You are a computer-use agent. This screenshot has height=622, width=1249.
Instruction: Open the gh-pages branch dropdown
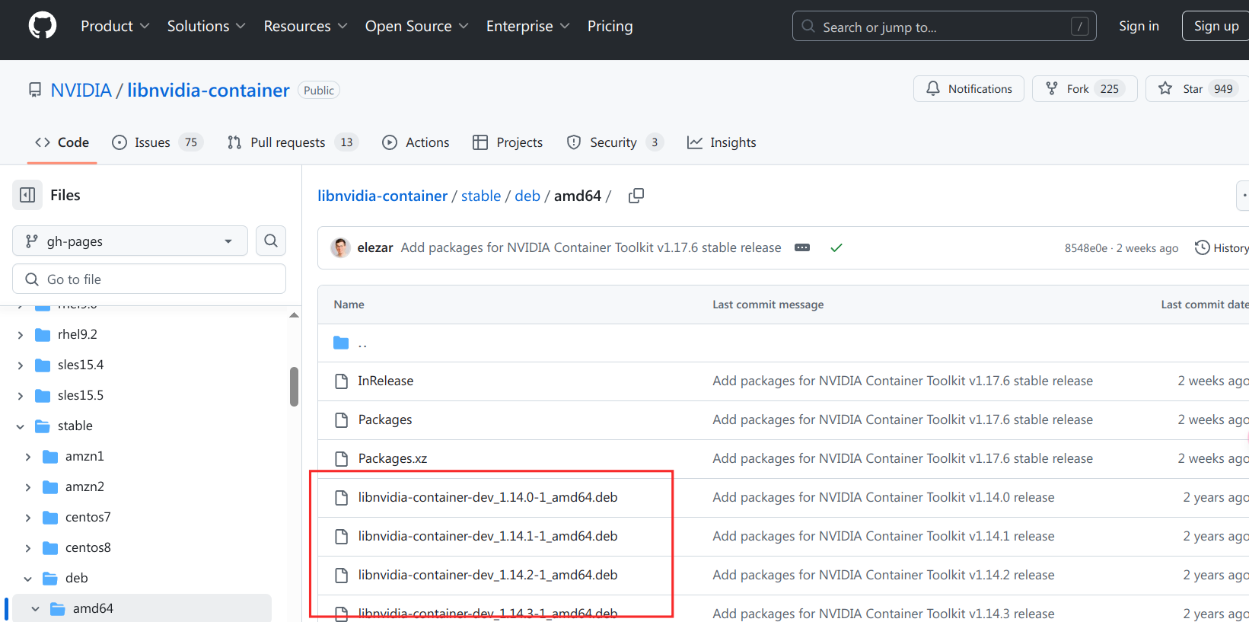[x=129, y=241]
